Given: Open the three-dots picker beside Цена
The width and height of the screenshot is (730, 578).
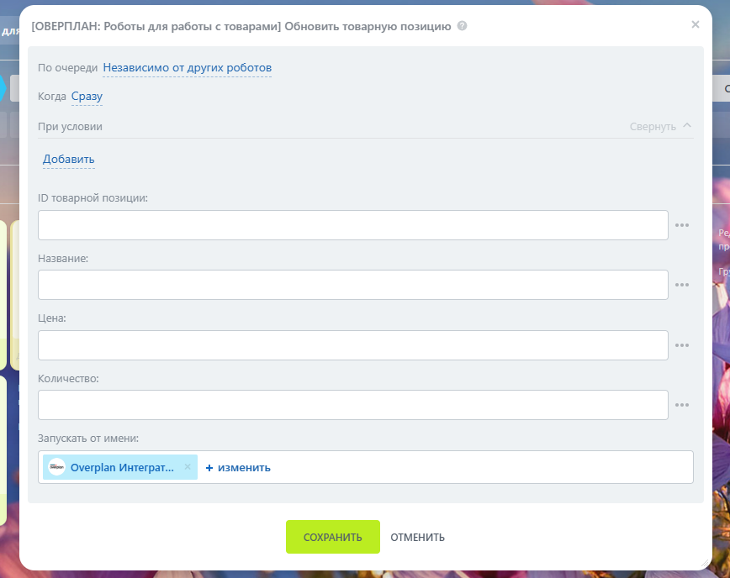Looking at the screenshot, I should [682, 345].
